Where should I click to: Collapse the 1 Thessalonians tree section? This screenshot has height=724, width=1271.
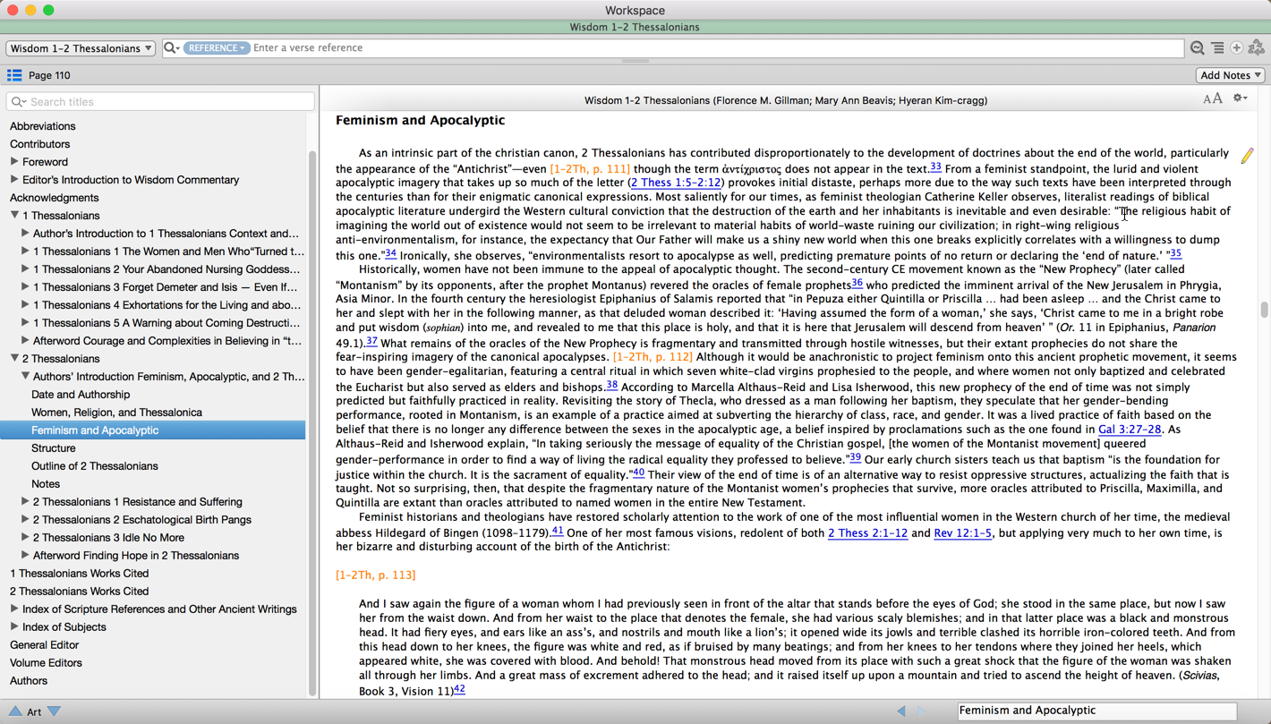click(x=14, y=216)
